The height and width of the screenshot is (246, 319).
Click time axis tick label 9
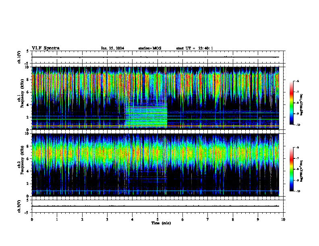258,219
